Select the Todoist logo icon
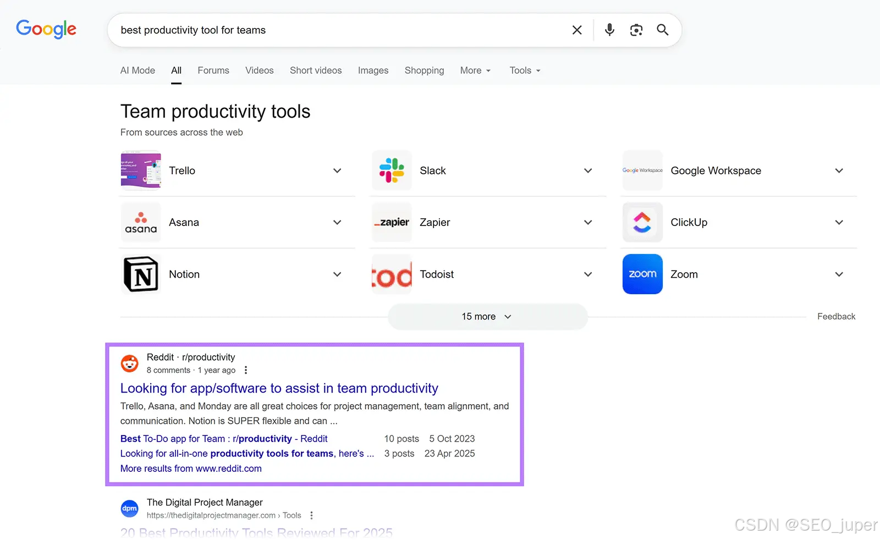This screenshot has height=540, width=880. (392, 274)
